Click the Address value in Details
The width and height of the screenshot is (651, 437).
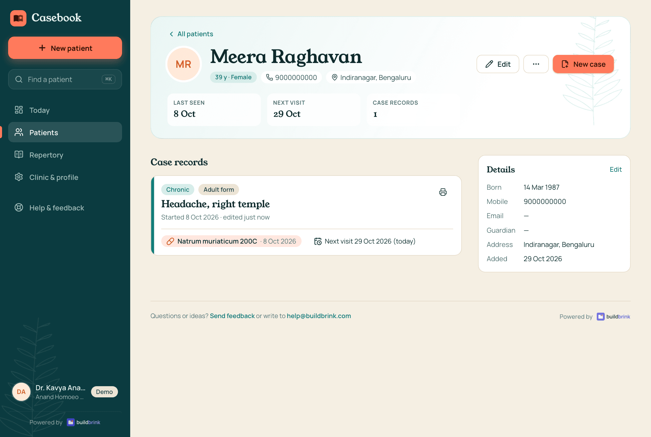click(559, 245)
